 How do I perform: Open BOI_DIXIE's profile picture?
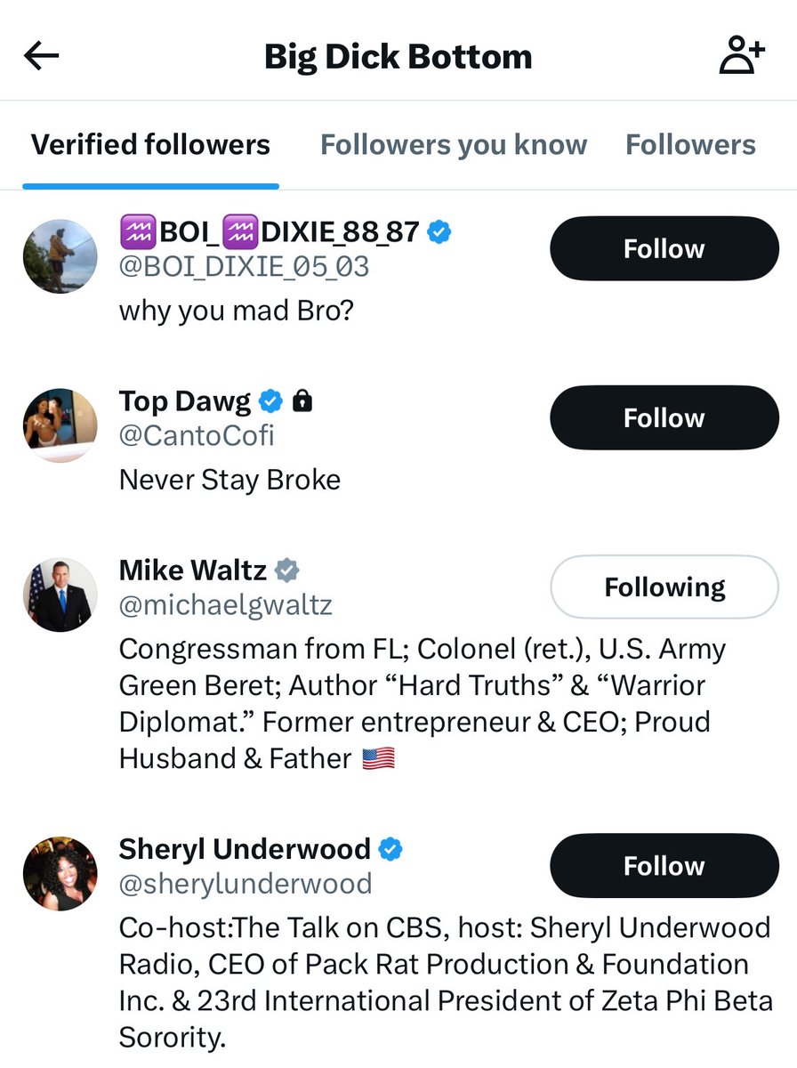[x=60, y=256]
